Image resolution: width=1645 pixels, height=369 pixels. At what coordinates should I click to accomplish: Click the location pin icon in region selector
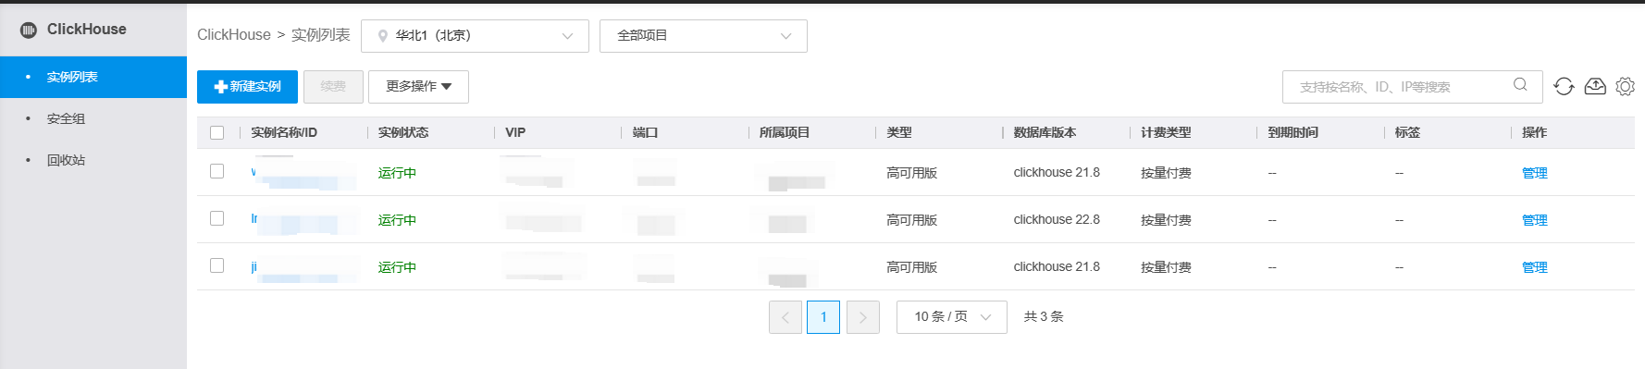(383, 36)
